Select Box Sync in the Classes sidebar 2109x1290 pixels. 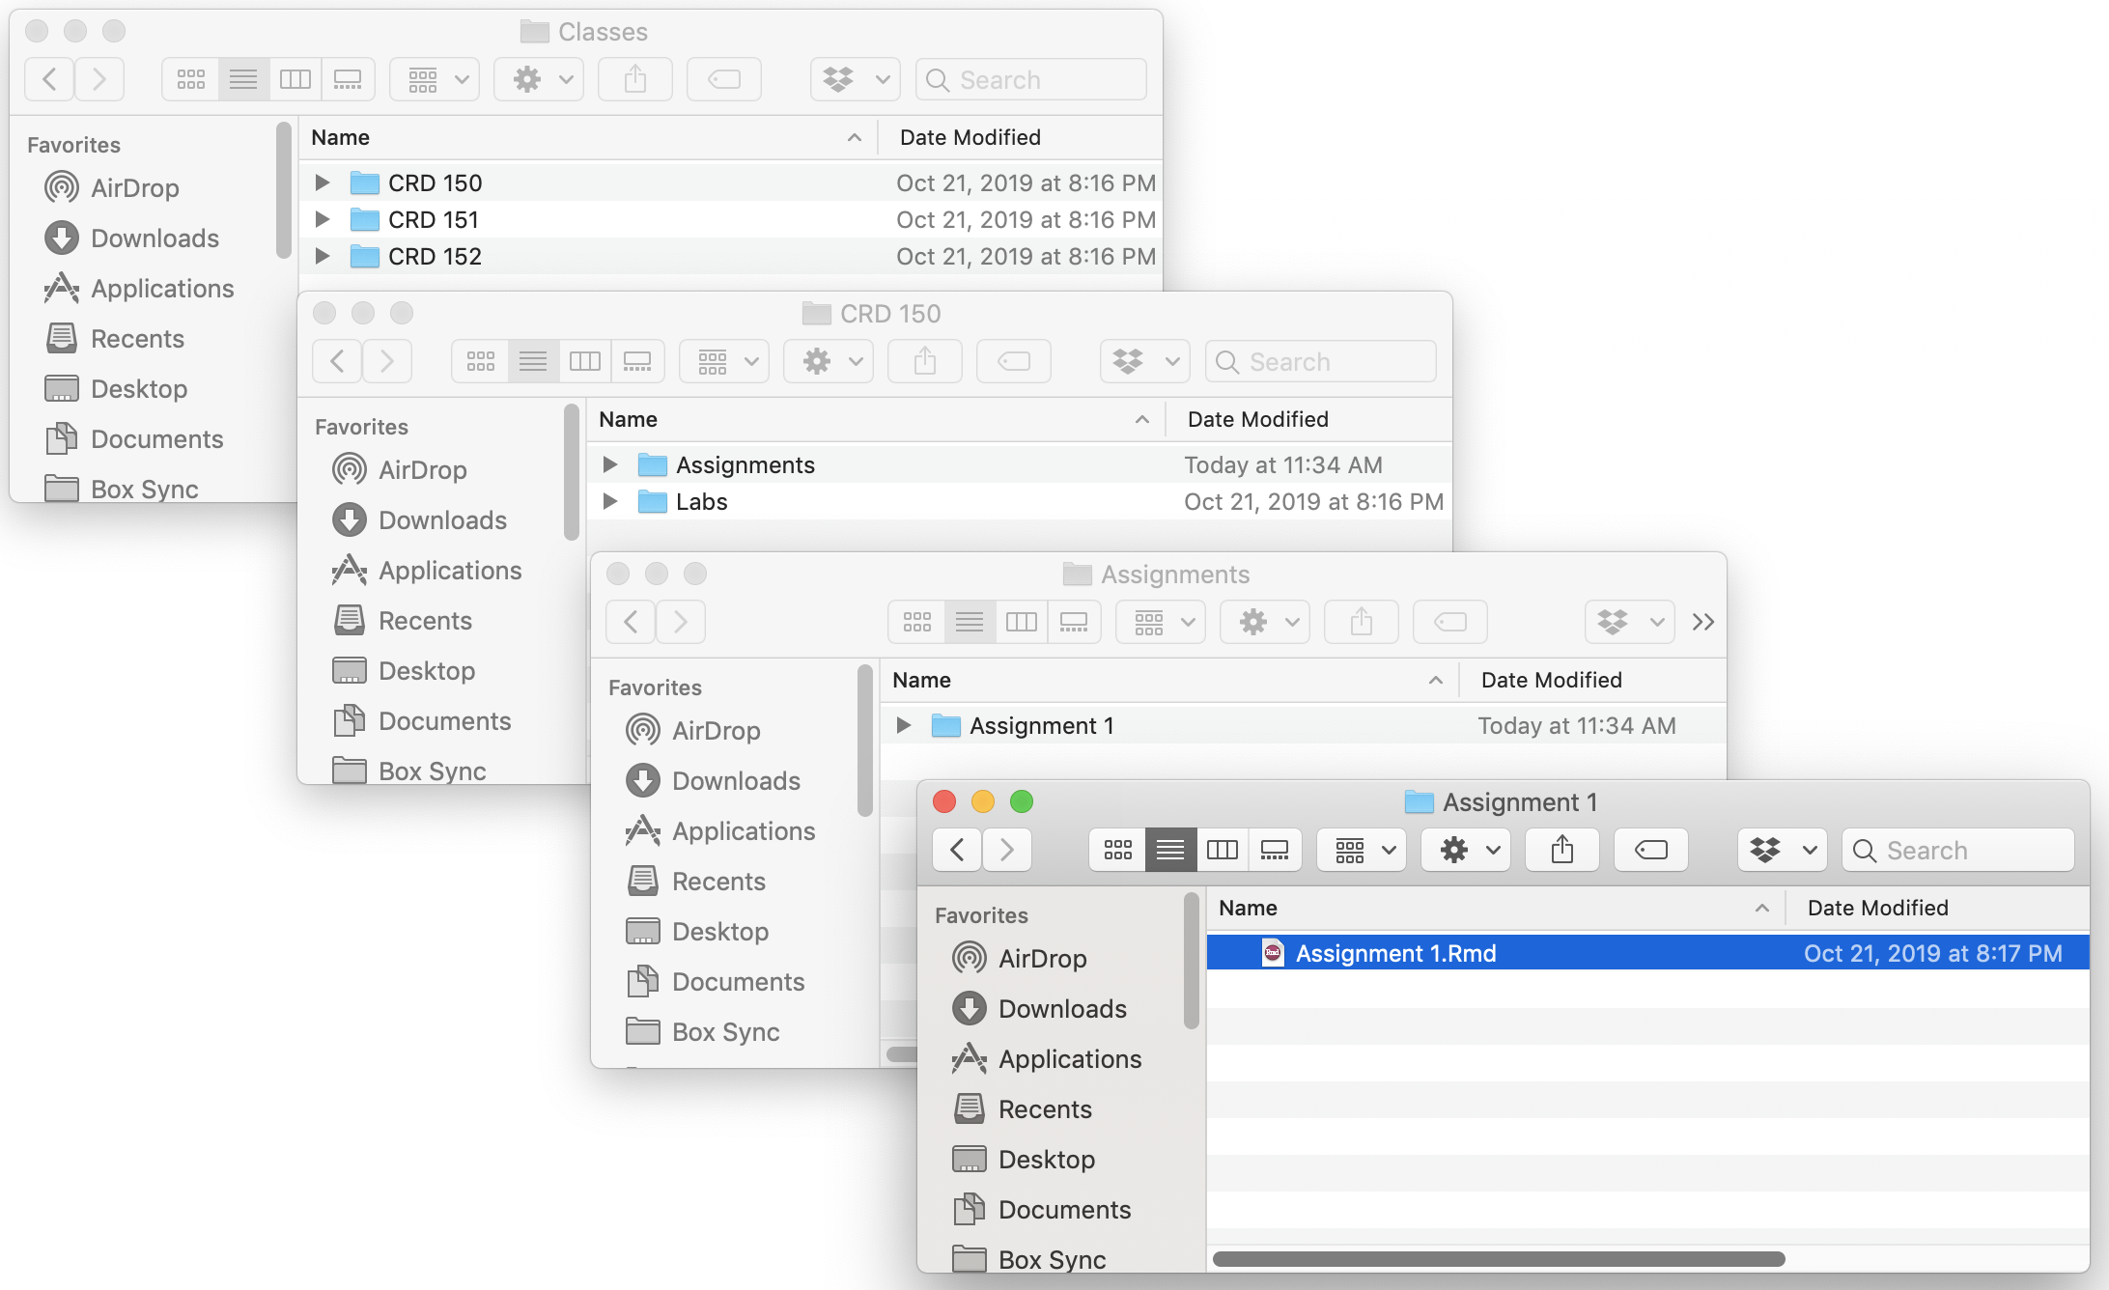[145, 489]
